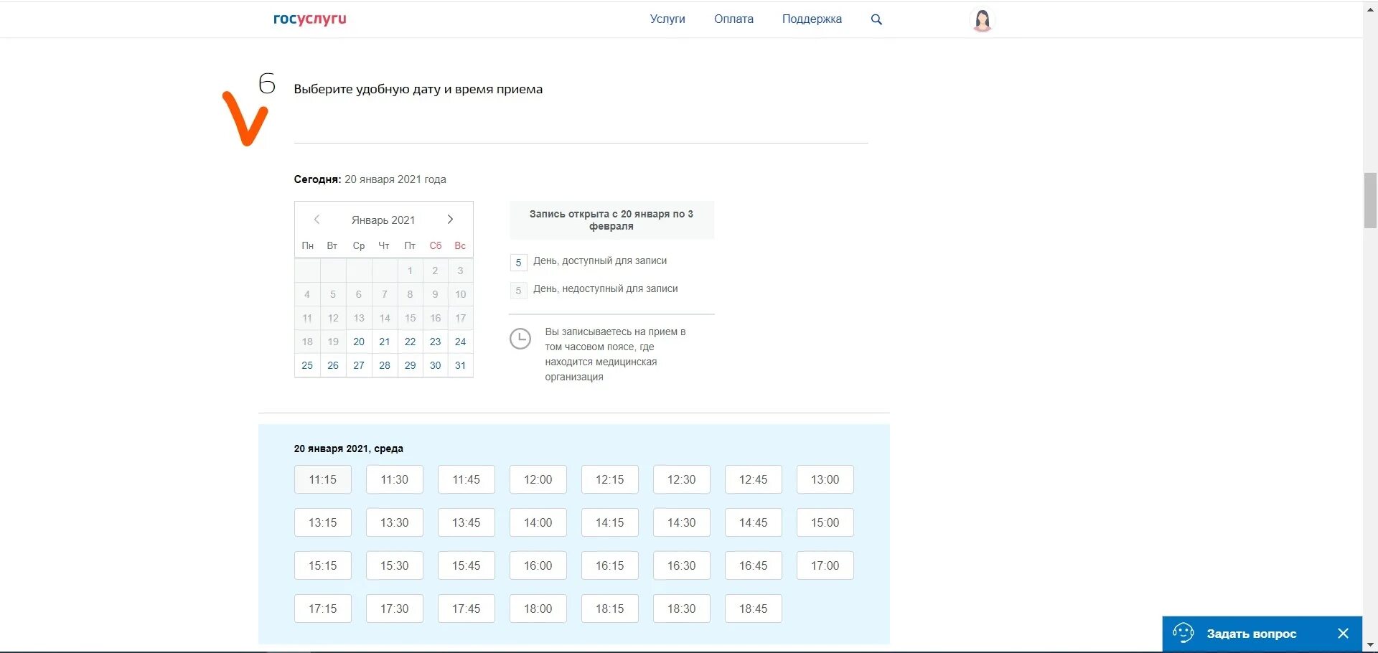The width and height of the screenshot is (1378, 653).
Task: Choose the 17:45 time slot
Action: coord(467,609)
